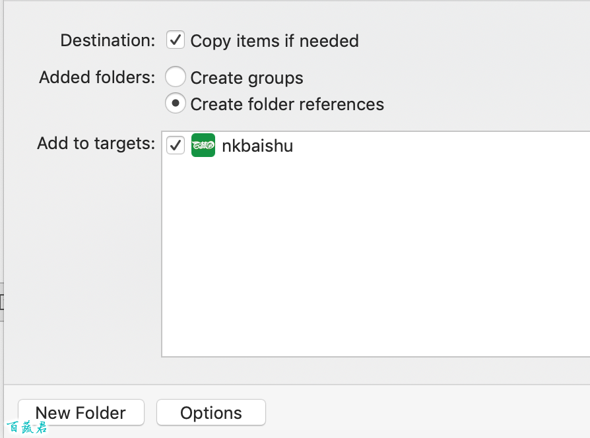Click the checkmark inside Copy items checkbox
The height and width of the screenshot is (438, 590).
[176, 40]
